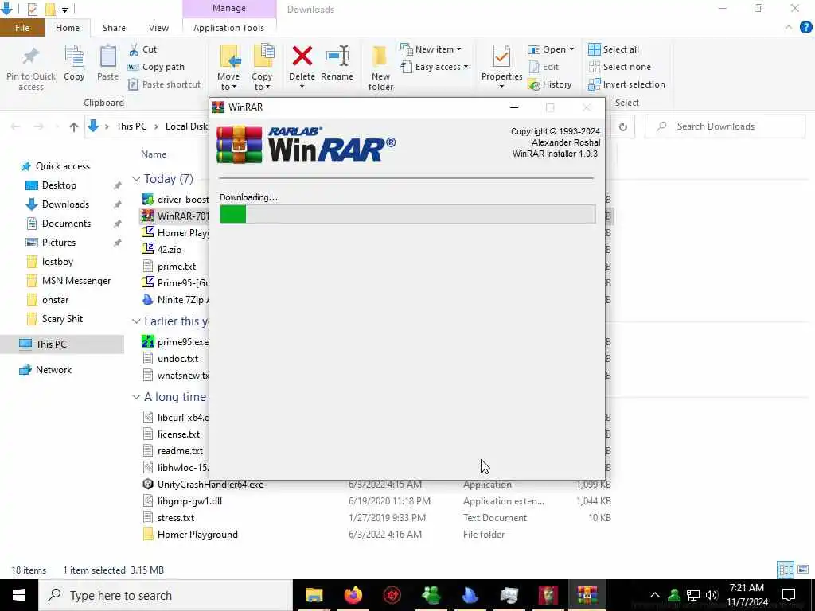Image resolution: width=815 pixels, height=611 pixels.
Task: Collapse the ribbon with chevron arrow
Action: pyautogui.click(x=789, y=28)
